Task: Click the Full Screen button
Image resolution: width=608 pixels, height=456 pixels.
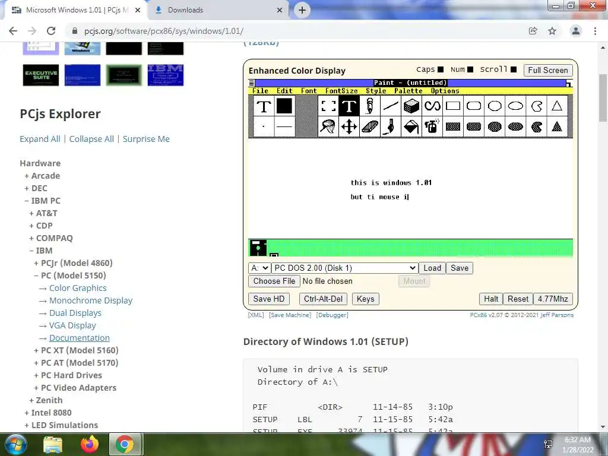Action: coord(547,70)
